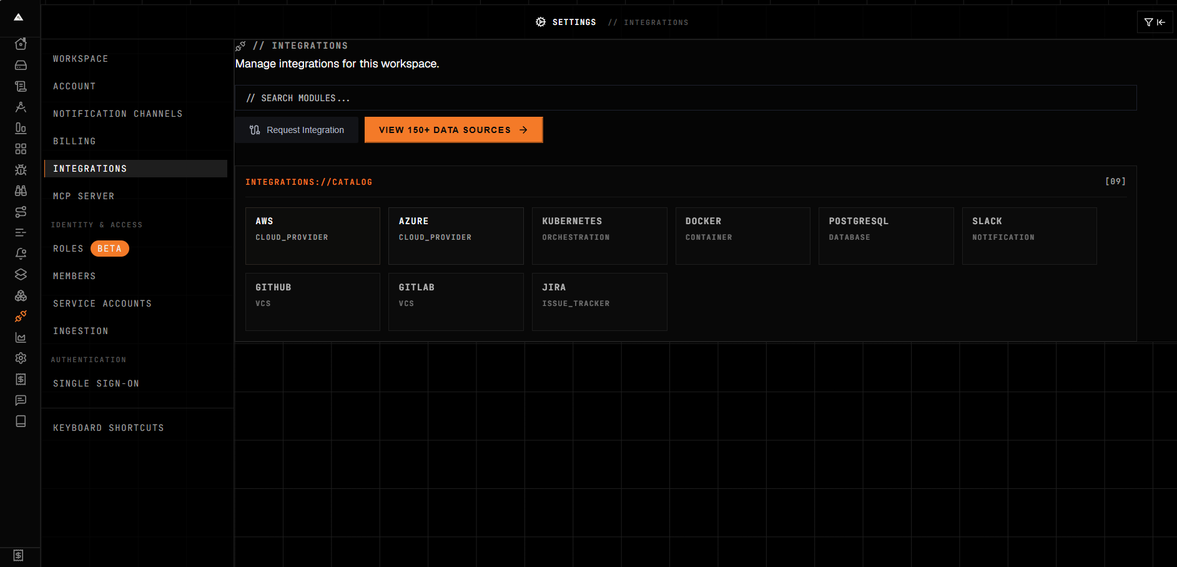Open Workspace settings section

(135, 59)
